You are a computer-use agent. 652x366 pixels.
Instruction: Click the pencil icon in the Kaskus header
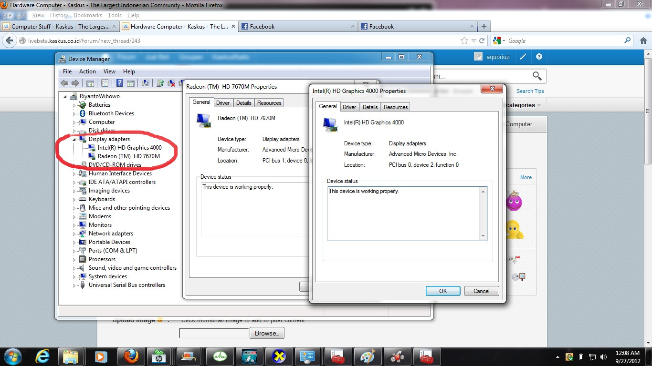[523, 57]
